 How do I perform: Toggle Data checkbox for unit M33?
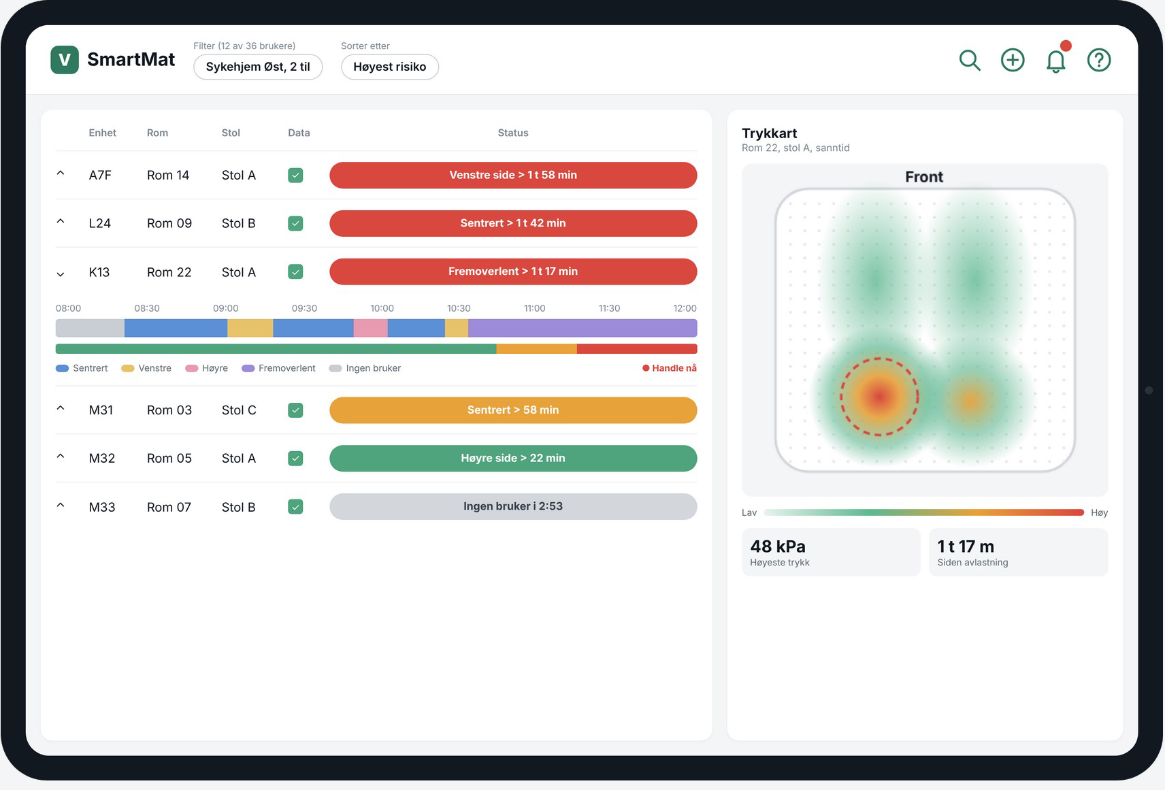(295, 506)
